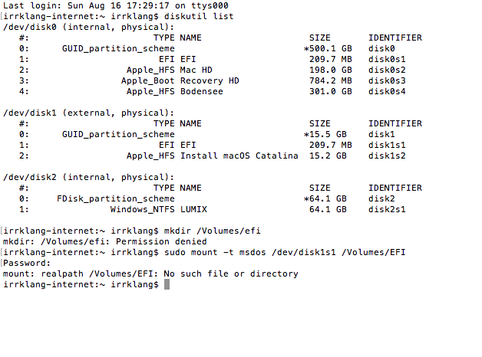Click the 'Last login' line at top

pos(116,5)
